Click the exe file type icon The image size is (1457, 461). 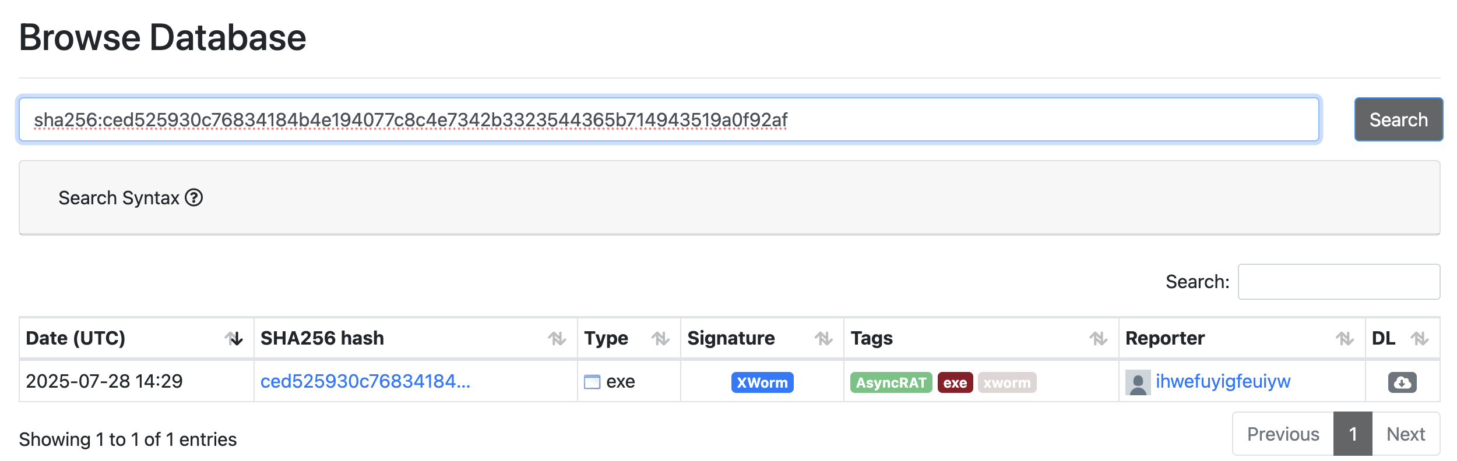(592, 382)
